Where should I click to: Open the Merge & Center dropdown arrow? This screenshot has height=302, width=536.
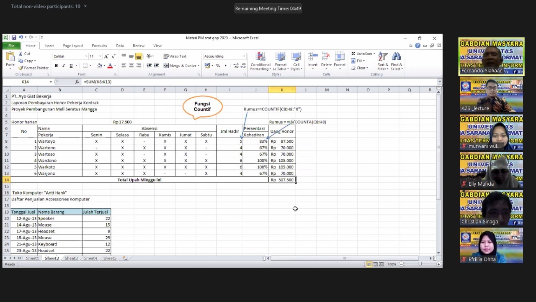click(198, 66)
